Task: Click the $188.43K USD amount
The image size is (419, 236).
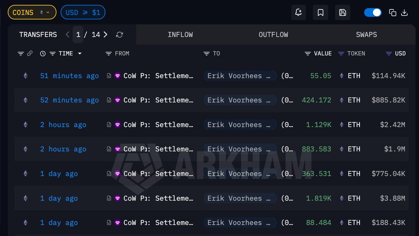Action: click(x=388, y=222)
